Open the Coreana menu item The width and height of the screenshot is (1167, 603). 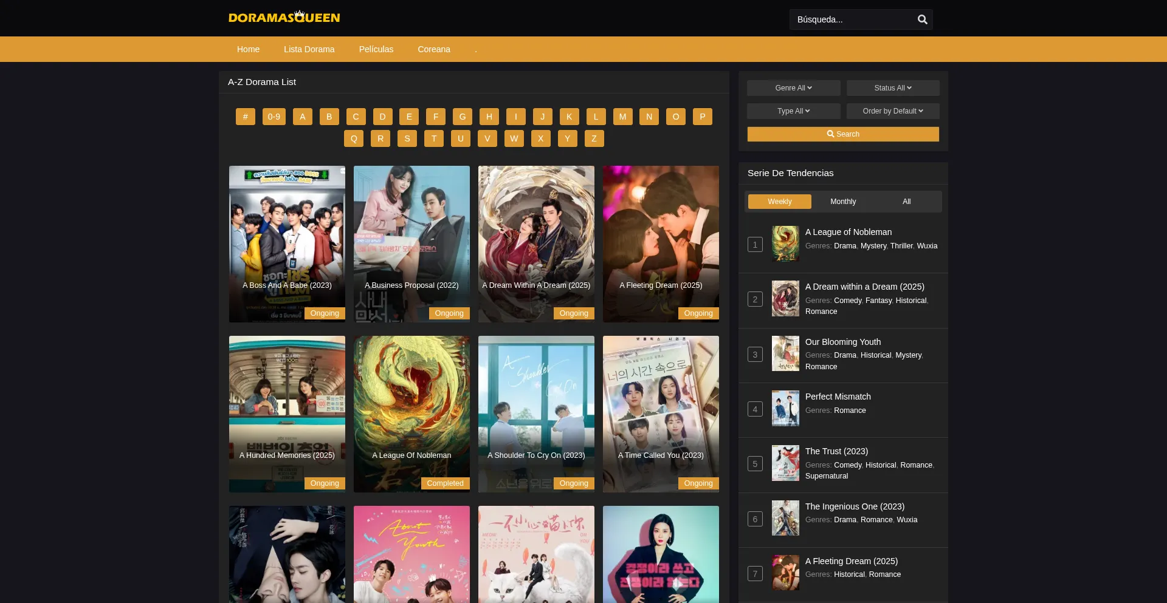(x=434, y=49)
